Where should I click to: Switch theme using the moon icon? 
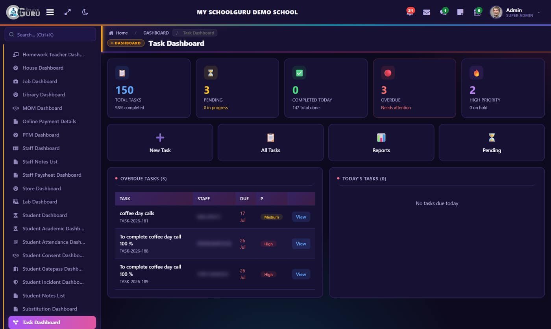pos(85,12)
